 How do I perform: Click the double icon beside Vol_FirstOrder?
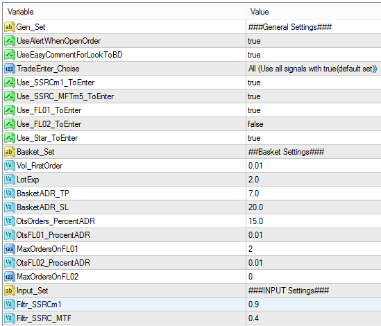10,166
